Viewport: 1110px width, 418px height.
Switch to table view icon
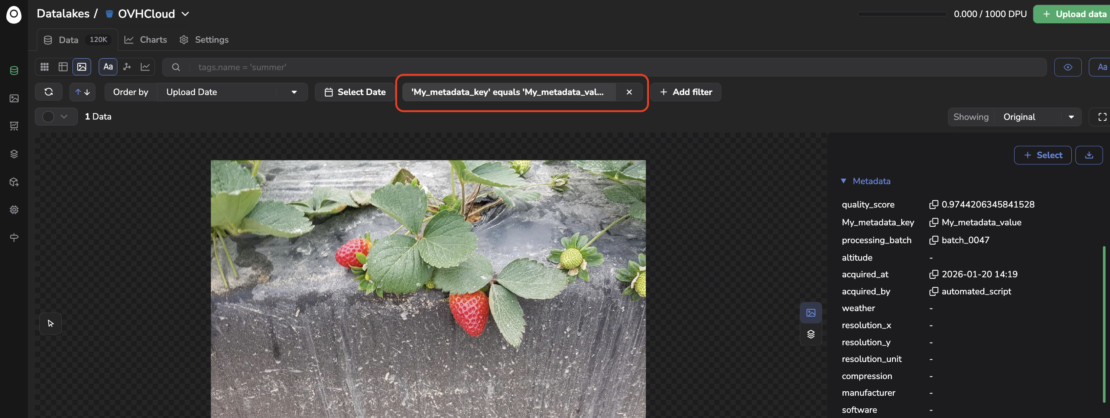pos(64,67)
